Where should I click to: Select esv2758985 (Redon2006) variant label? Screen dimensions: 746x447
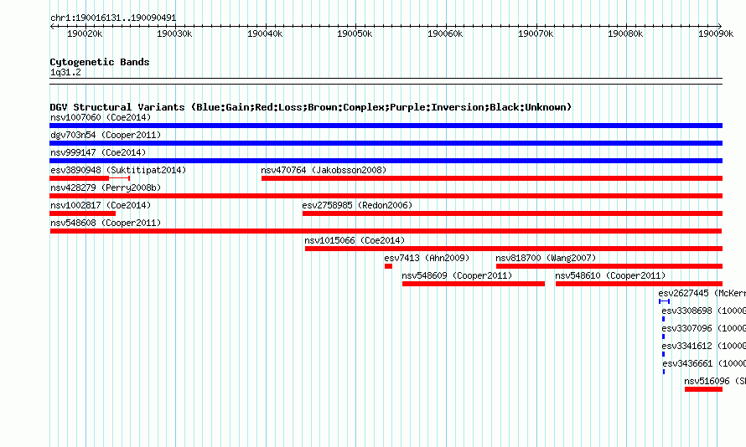(x=357, y=205)
